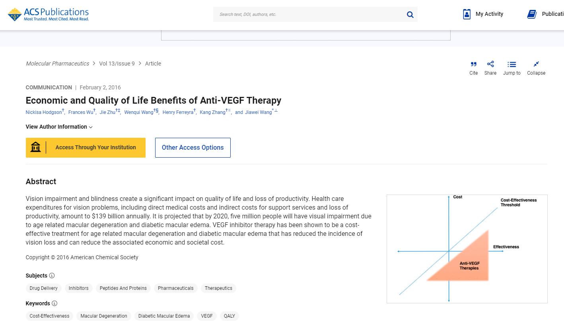Click the search magnifier icon
This screenshot has width=564, height=322.
point(410,15)
